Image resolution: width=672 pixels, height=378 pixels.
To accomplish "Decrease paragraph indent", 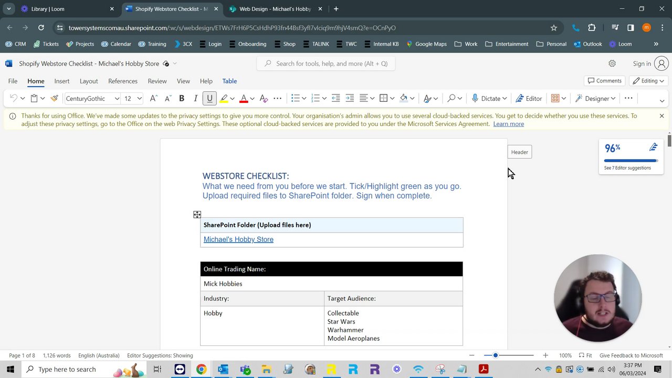I will (335, 98).
